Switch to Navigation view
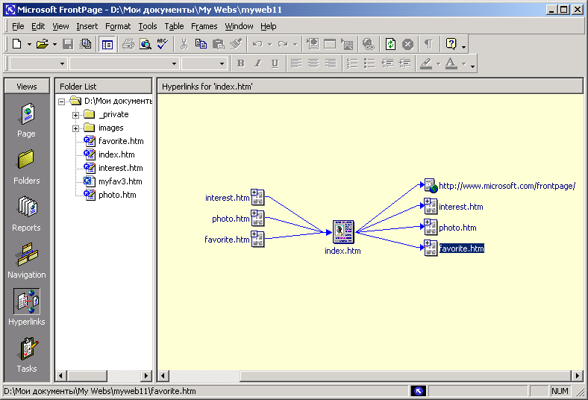588x400 pixels. pyautogui.click(x=27, y=261)
